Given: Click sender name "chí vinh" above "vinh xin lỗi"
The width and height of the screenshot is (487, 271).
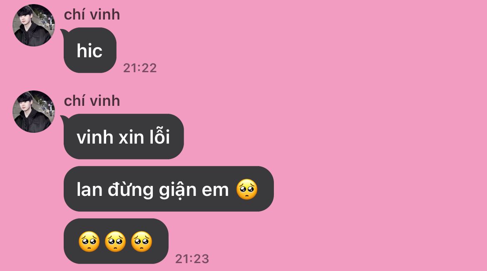Looking at the screenshot, I should tap(92, 101).
